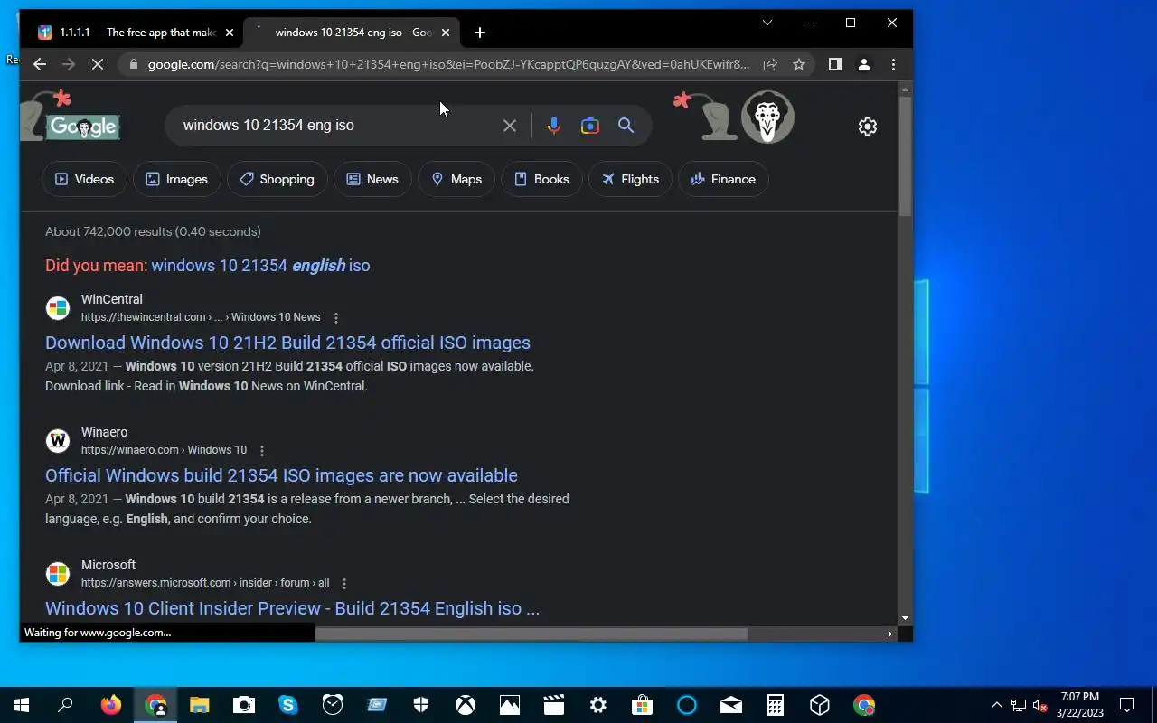The image size is (1157, 723).
Task: Click the address bar URL
Action: tap(448, 64)
